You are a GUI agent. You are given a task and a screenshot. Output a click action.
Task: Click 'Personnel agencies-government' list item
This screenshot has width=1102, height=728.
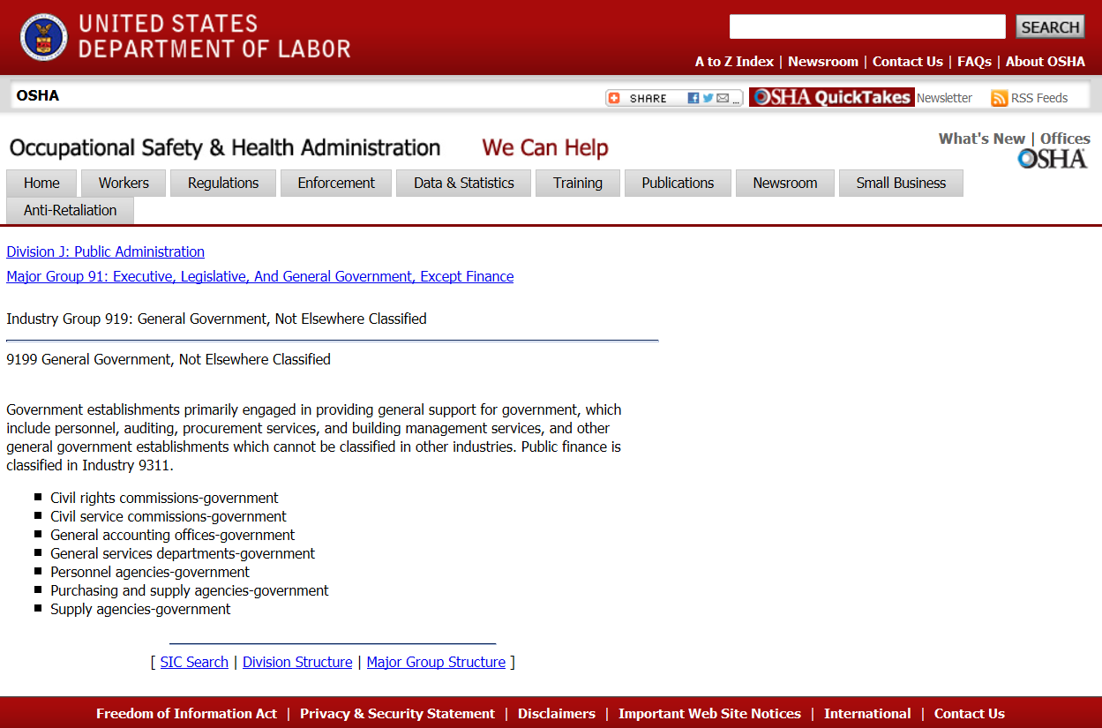point(150,572)
